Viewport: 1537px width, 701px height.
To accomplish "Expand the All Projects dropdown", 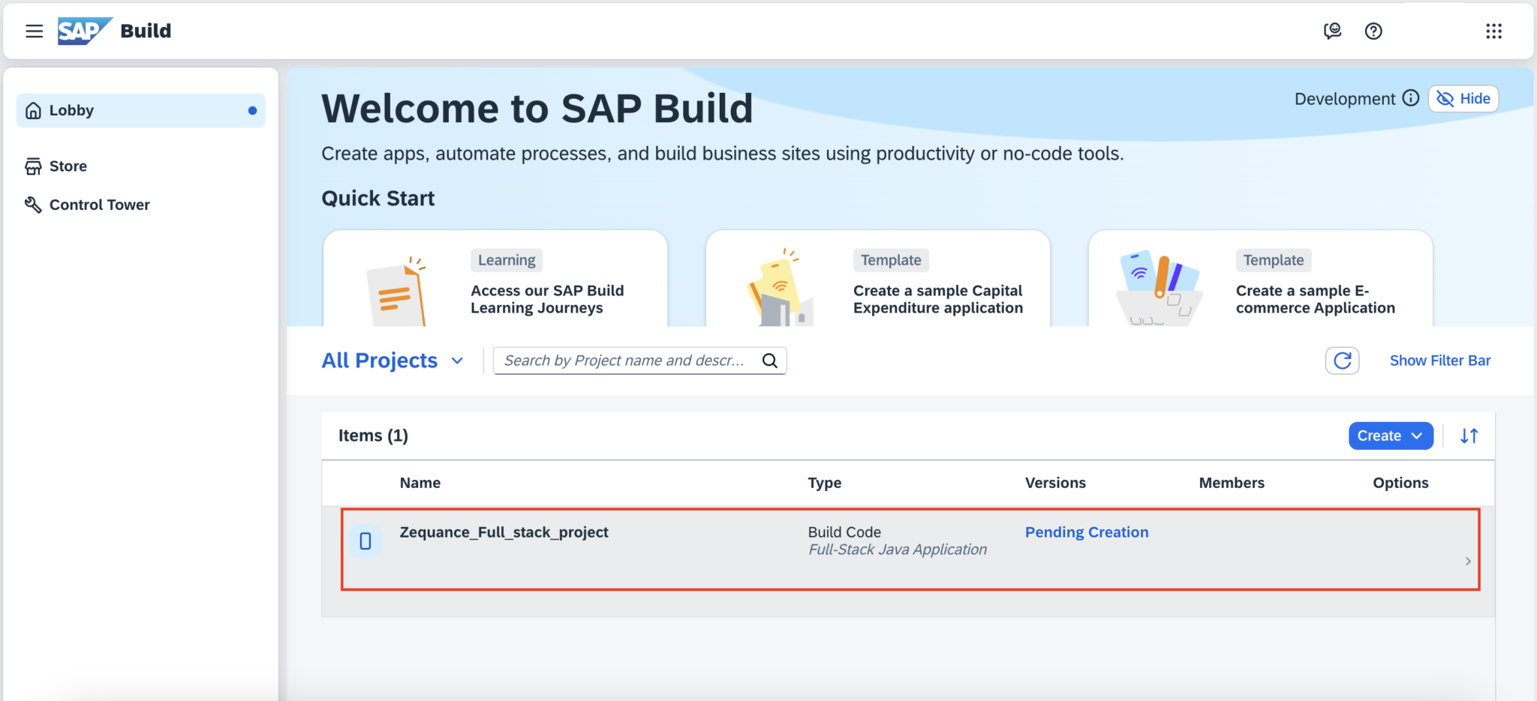I will (x=458, y=360).
